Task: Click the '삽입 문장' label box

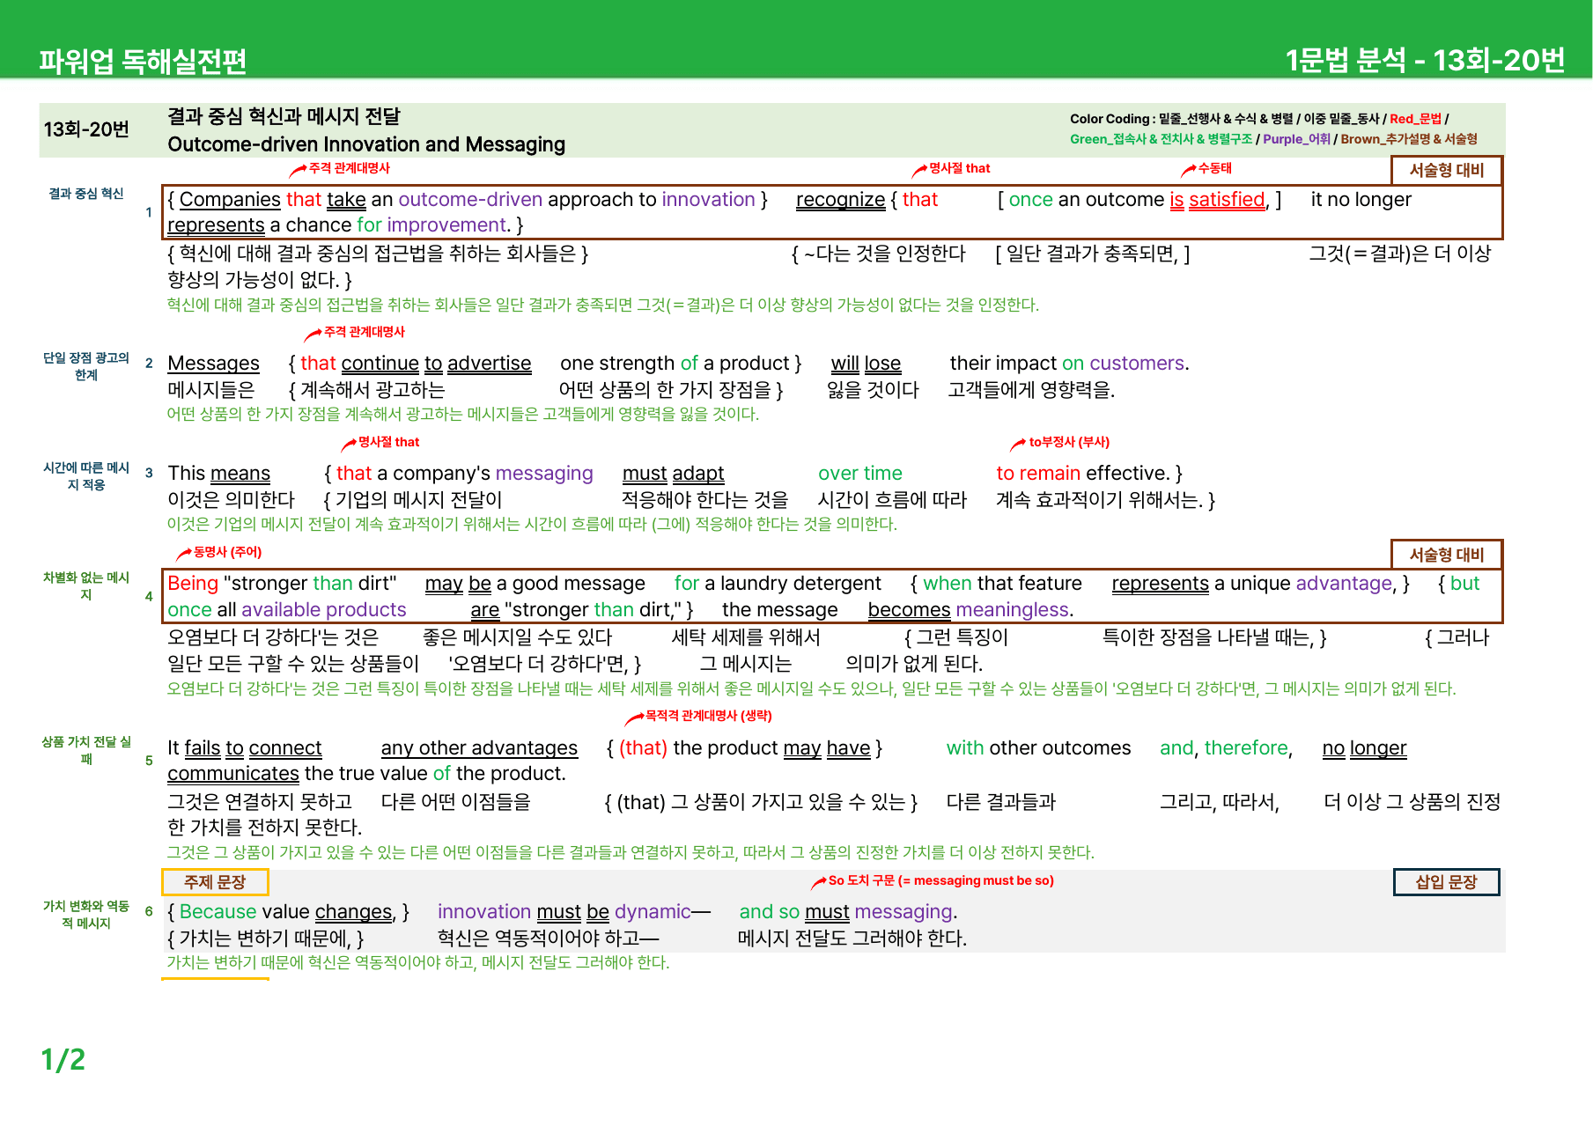Action: [x=1446, y=882]
